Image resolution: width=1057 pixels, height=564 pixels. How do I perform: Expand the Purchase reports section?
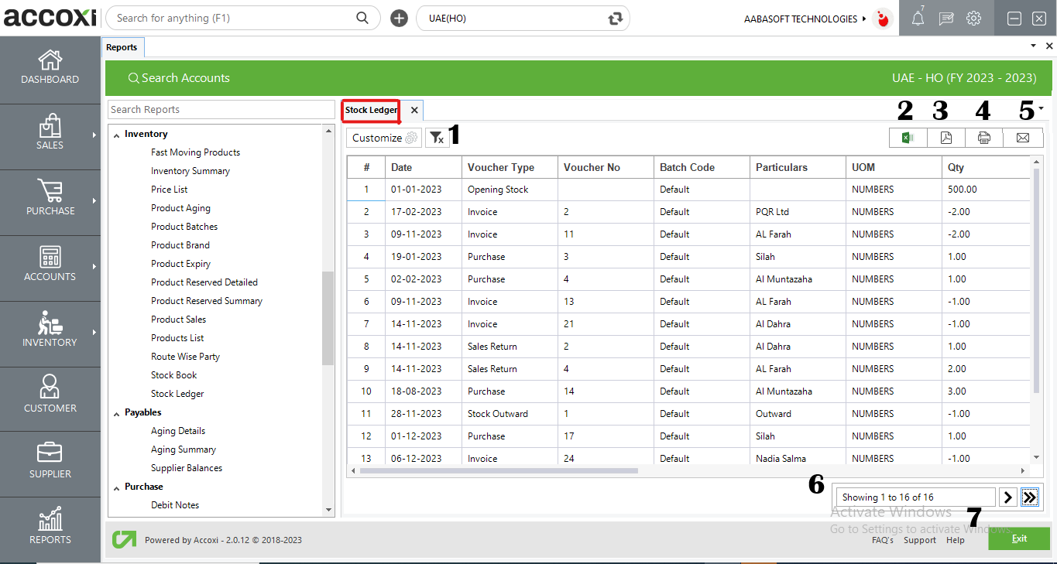click(116, 486)
